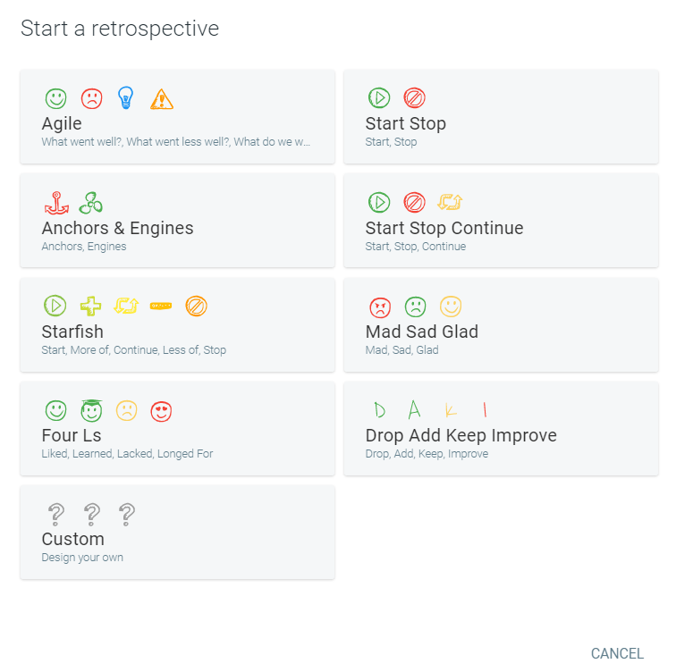Choose the Agile retrospective template
693x672 pixels.
coord(177,117)
